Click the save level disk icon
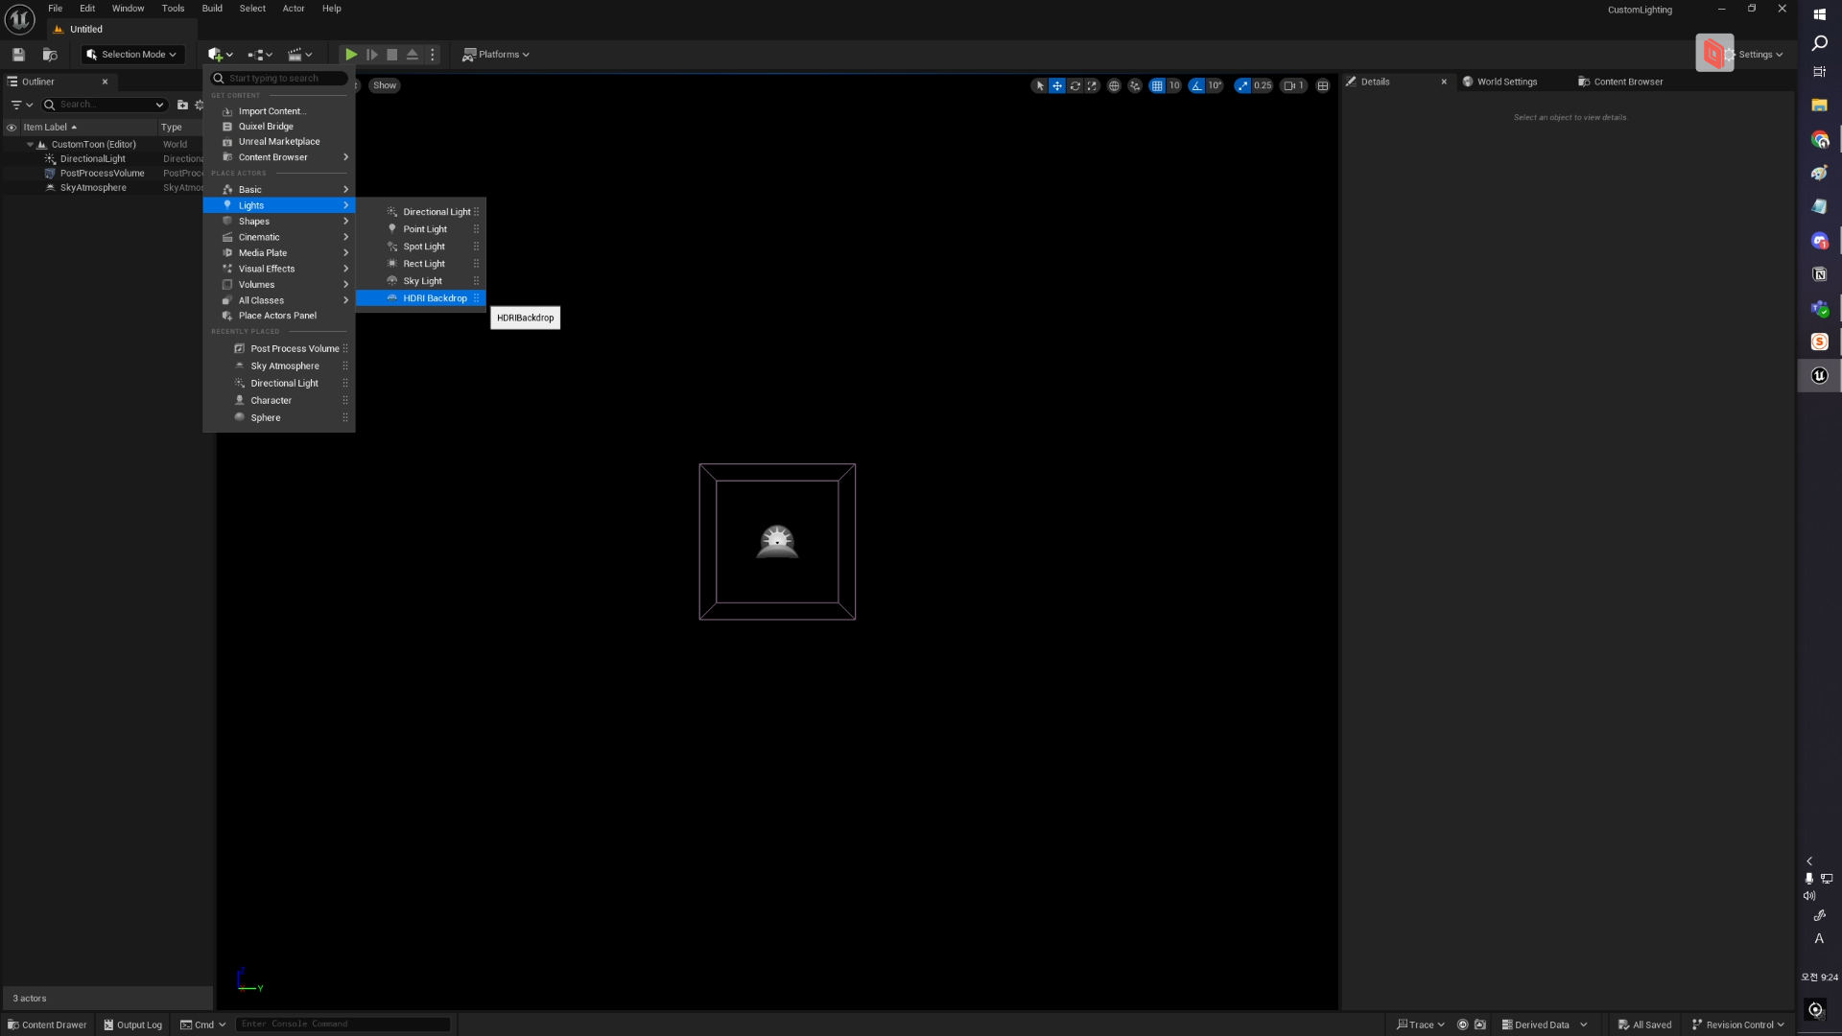The width and height of the screenshot is (1842, 1036). 18,55
